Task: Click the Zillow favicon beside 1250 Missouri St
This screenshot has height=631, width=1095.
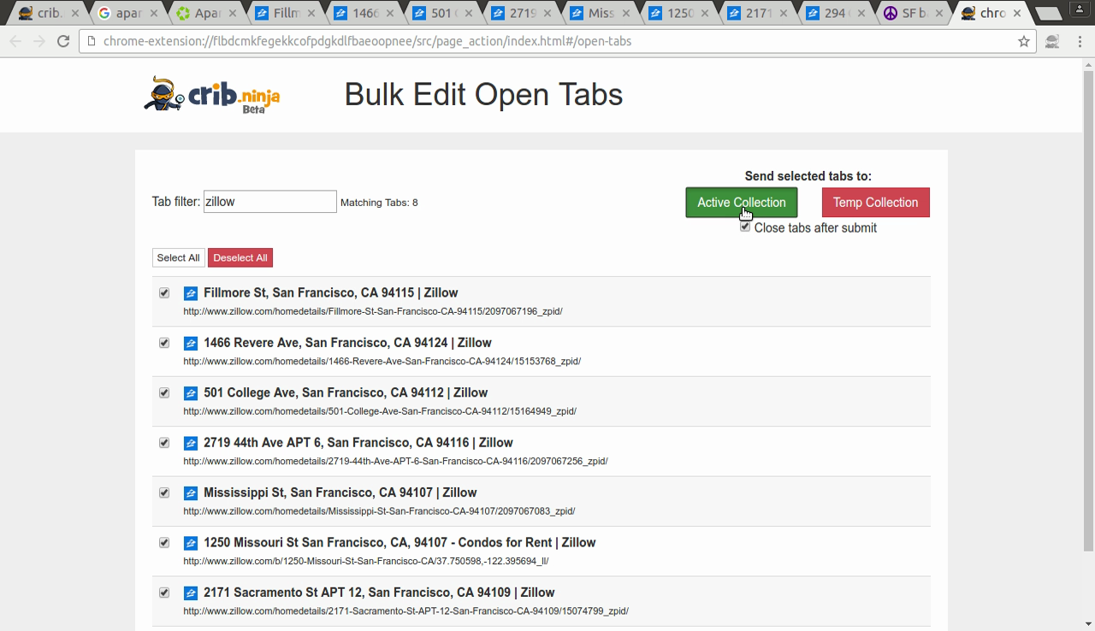Action: pyautogui.click(x=191, y=544)
